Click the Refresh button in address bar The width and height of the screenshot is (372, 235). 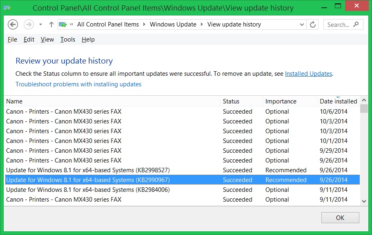[x=313, y=24]
